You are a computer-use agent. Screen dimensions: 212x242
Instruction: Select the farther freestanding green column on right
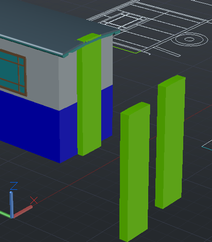coord(170,142)
